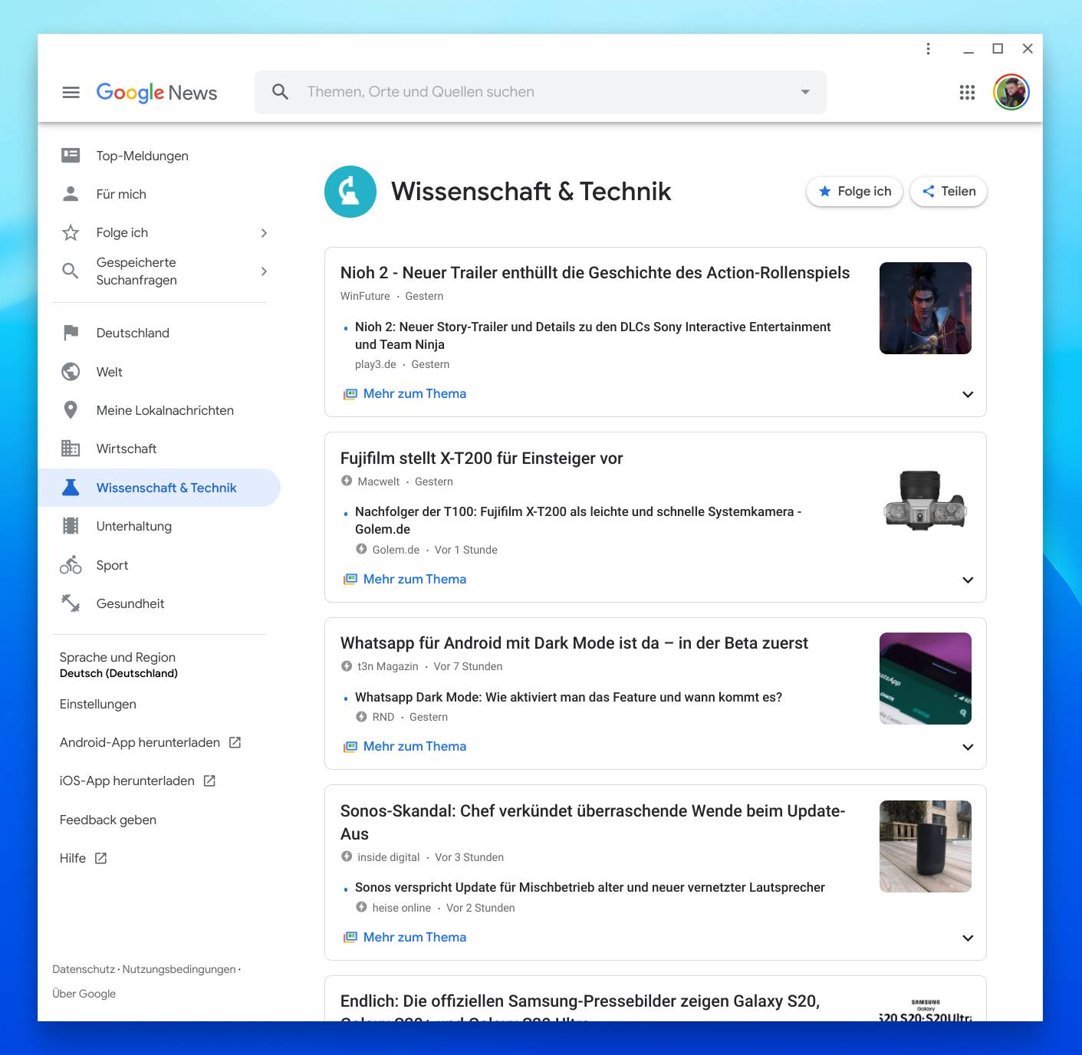Click the Welt globe icon

(71, 372)
